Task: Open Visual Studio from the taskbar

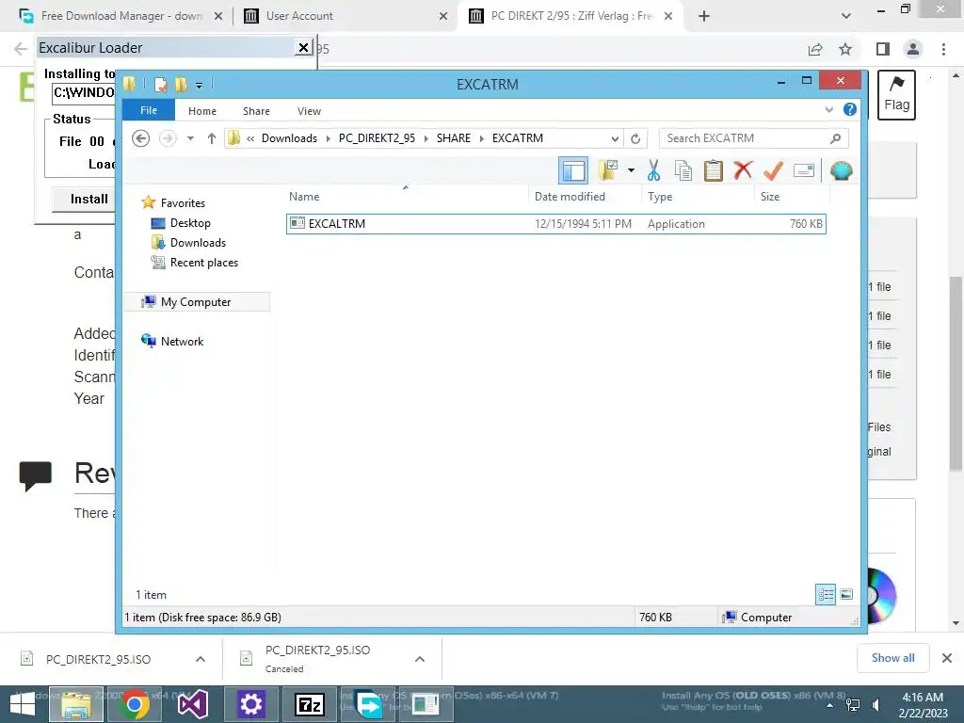Action: point(192,704)
